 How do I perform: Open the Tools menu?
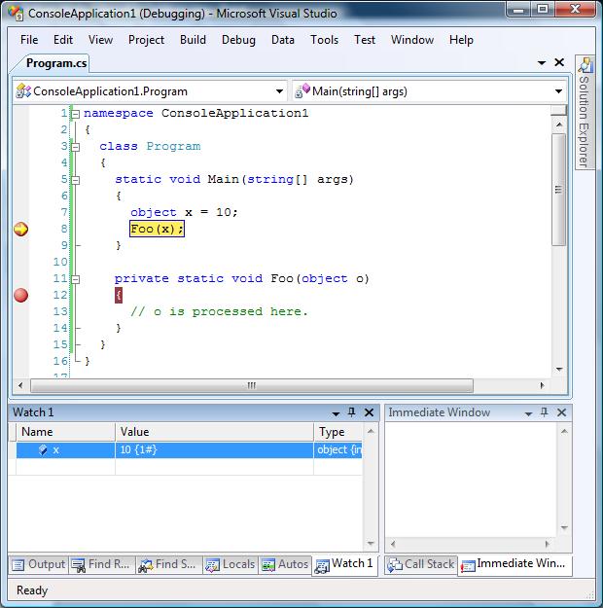(x=324, y=40)
